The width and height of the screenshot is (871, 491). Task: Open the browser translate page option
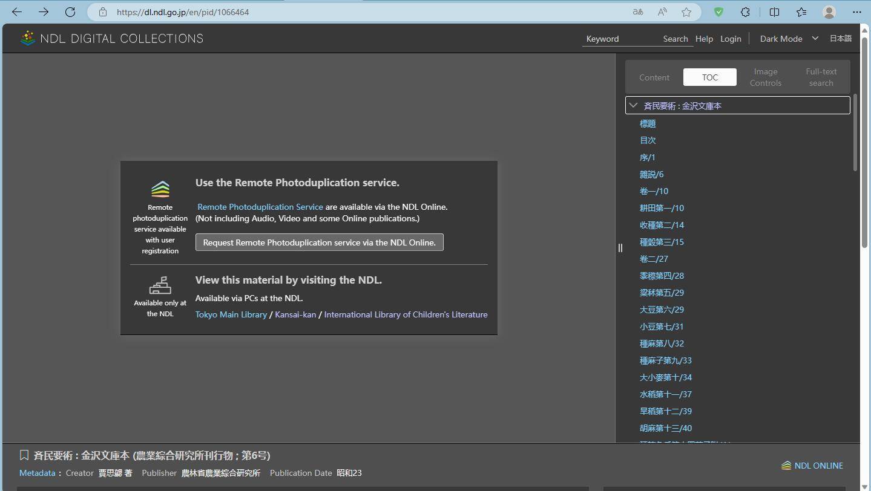click(x=638, y=12)
